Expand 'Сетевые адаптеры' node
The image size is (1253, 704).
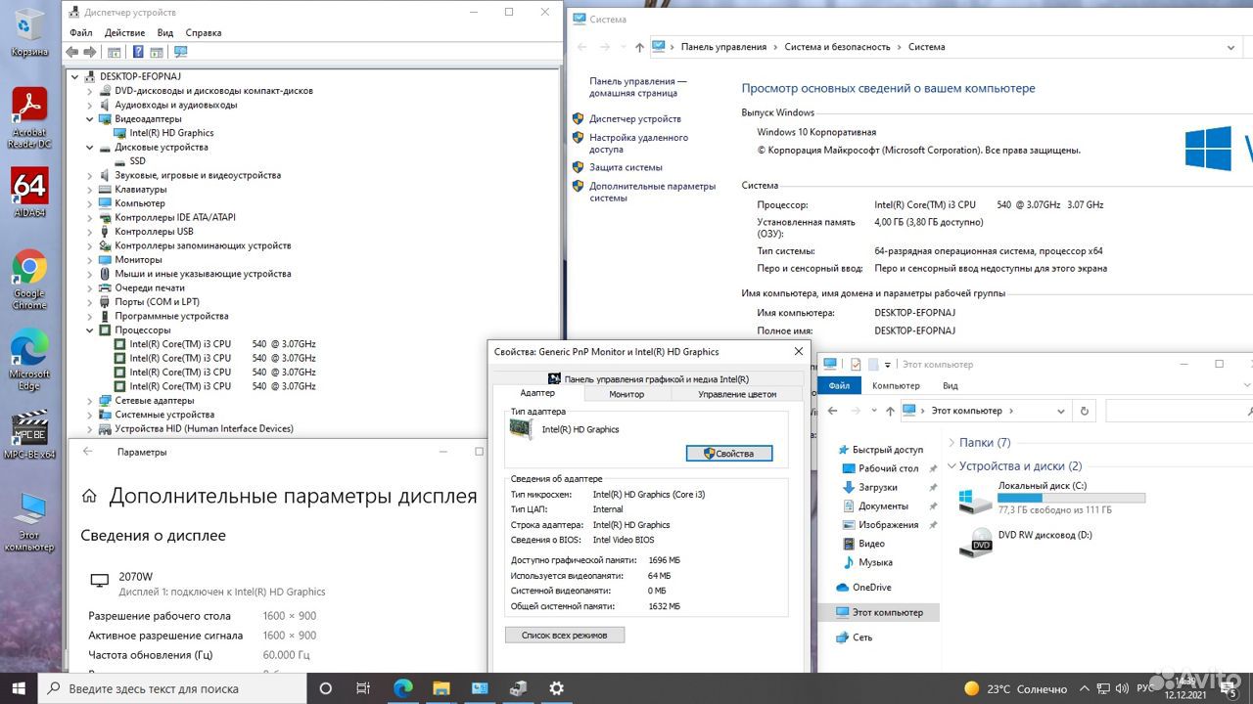coord(90,401)
